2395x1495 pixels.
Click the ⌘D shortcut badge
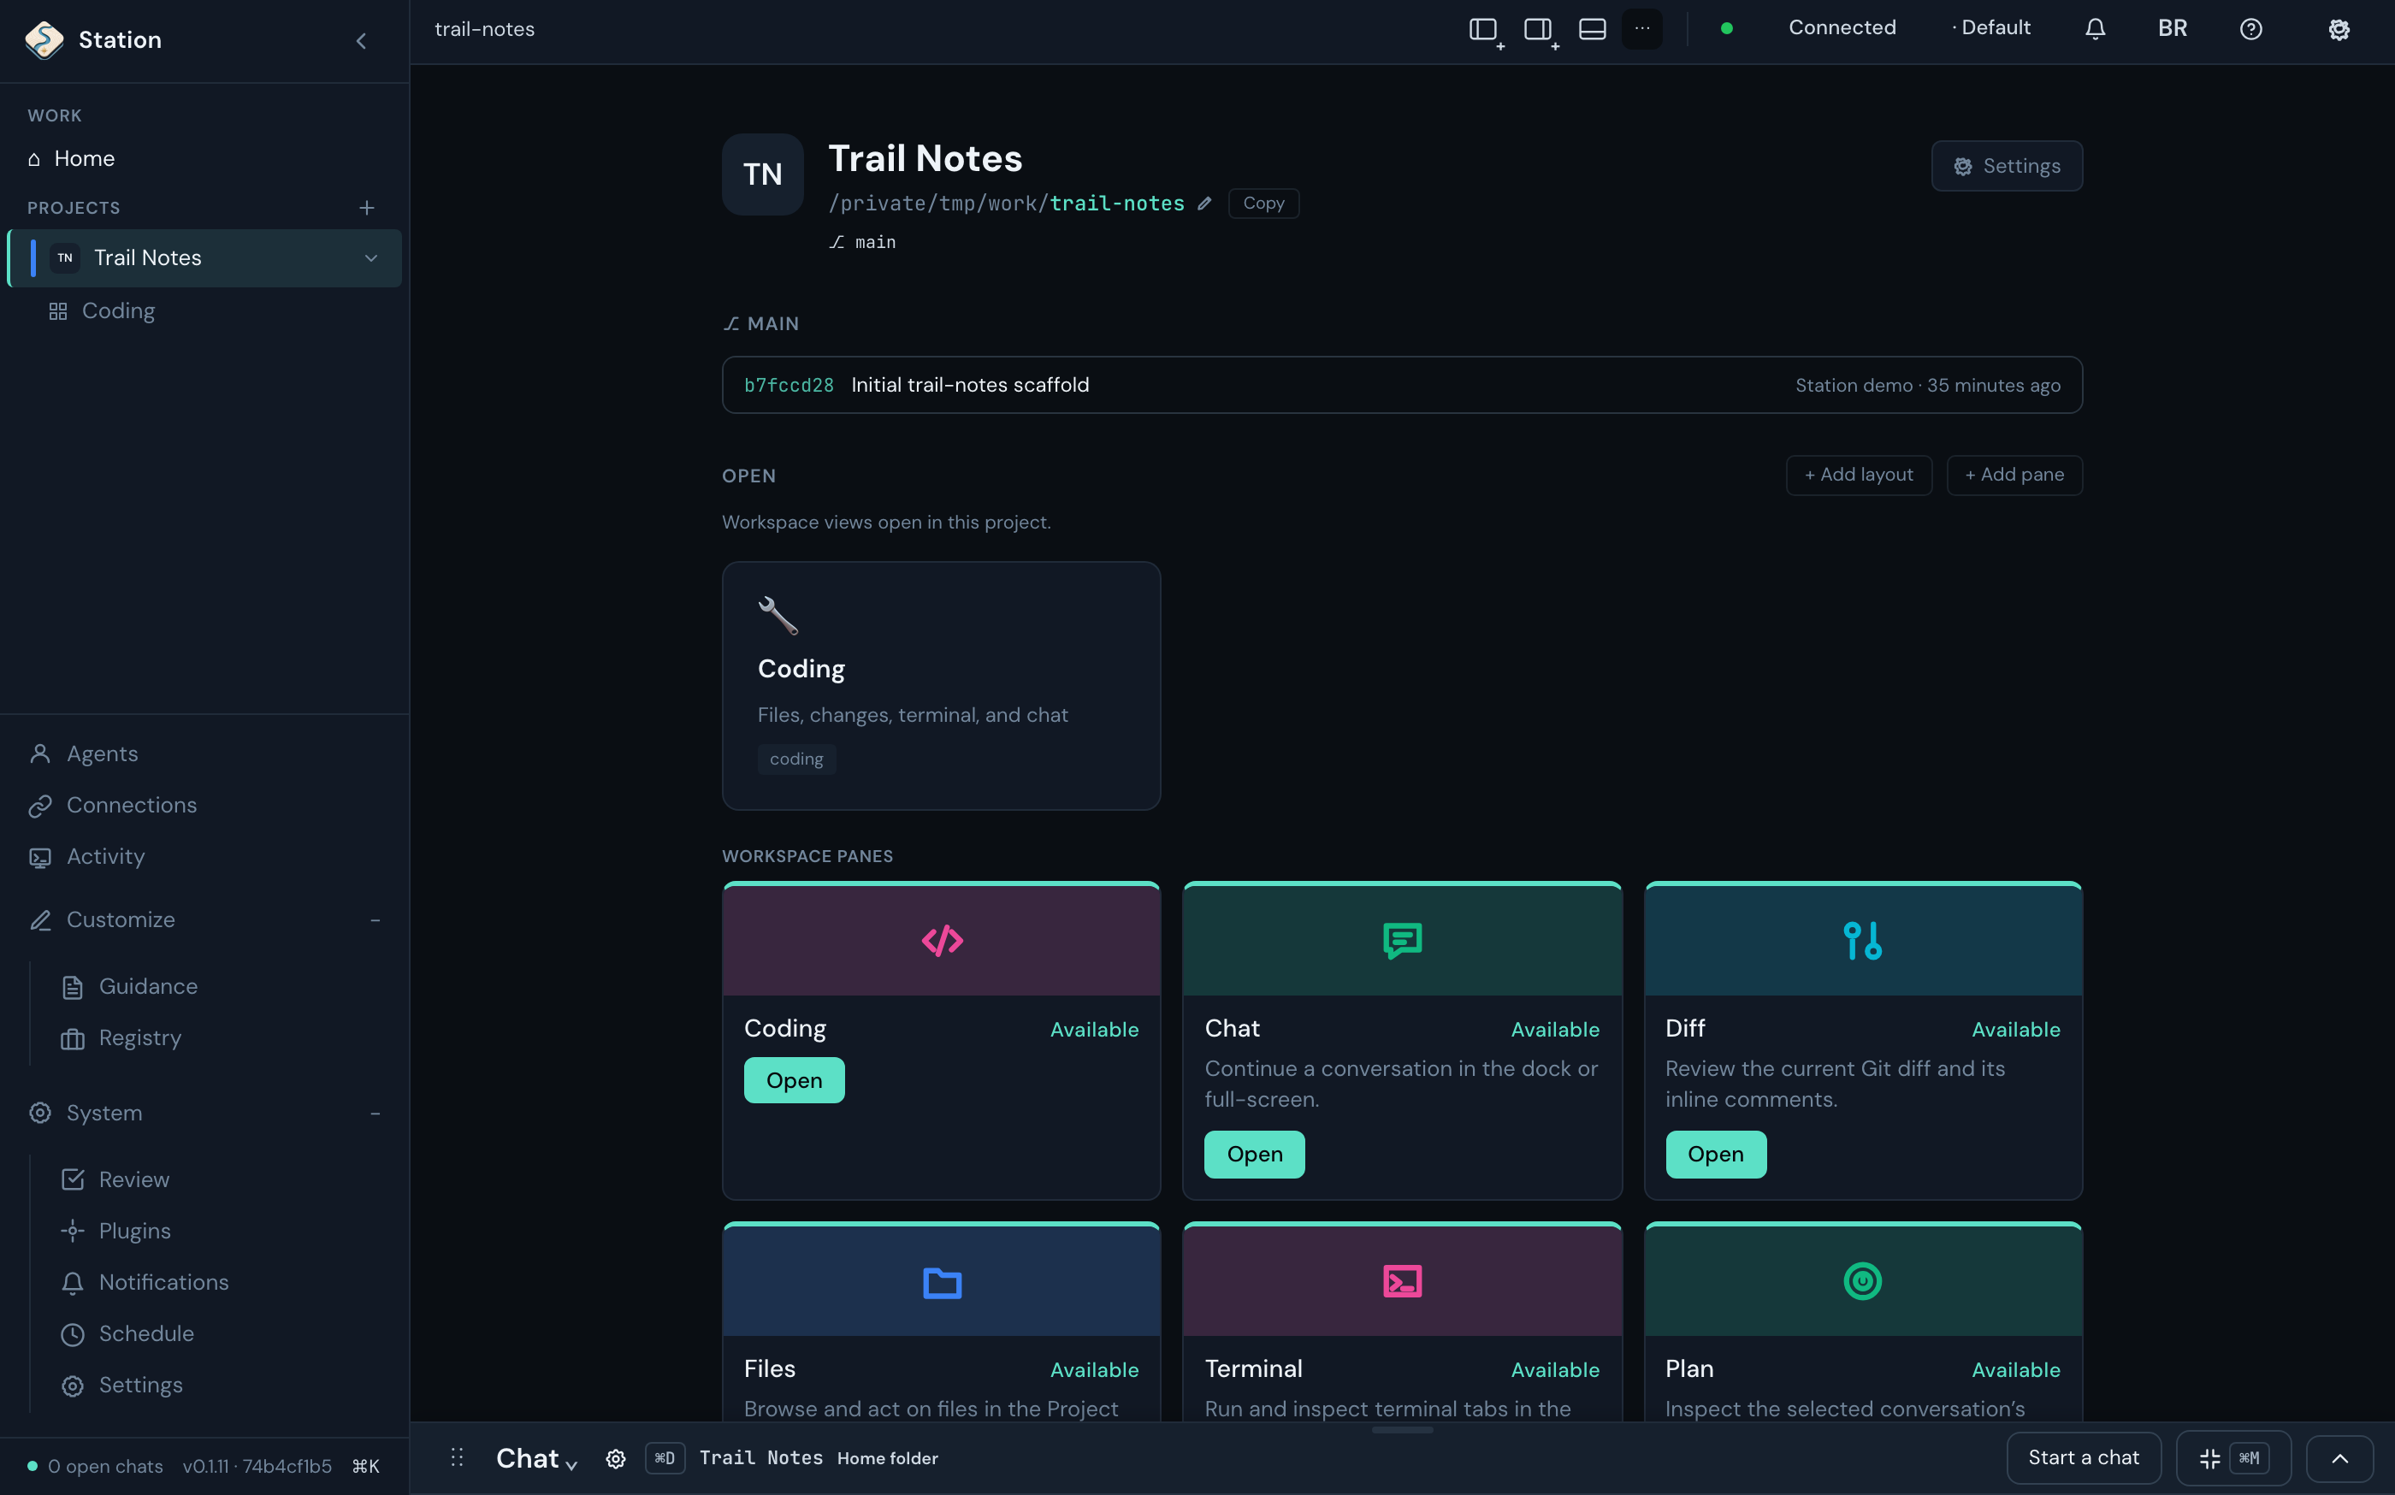coord(665,1459)
